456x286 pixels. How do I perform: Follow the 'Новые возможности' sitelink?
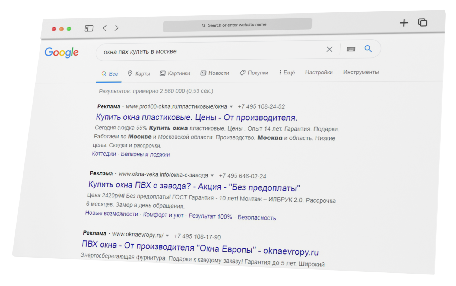[112, 213]
